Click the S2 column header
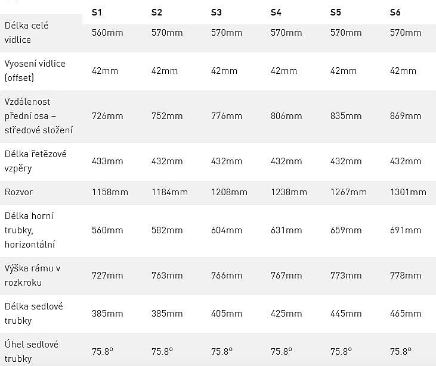This screenshot has height=366, width=436. [x=157, y=12]
